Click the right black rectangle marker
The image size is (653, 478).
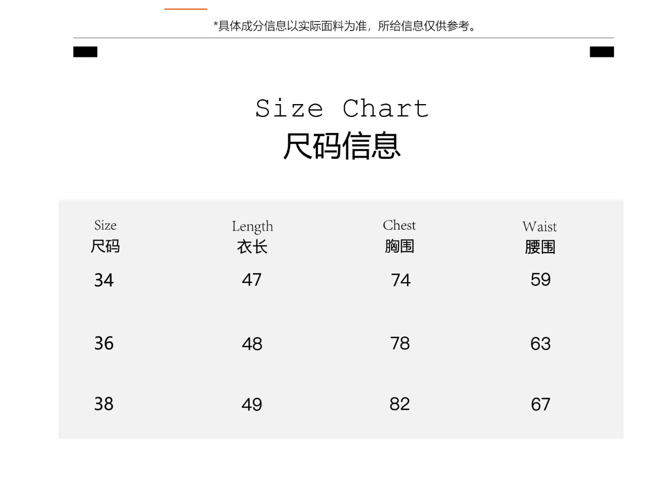(601, 52)
